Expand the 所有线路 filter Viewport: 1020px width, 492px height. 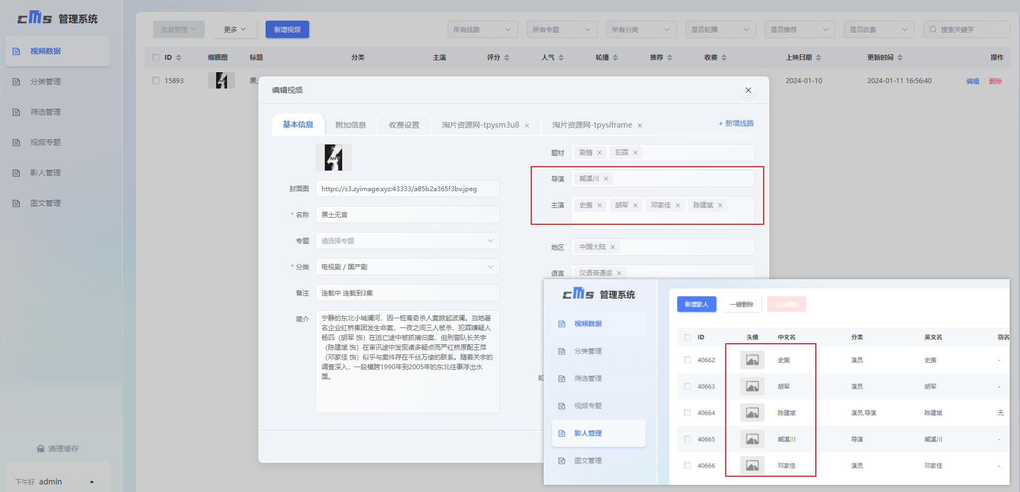tap(483, 29)
